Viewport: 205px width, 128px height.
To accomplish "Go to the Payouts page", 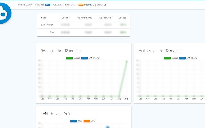I will pos(70,5).
